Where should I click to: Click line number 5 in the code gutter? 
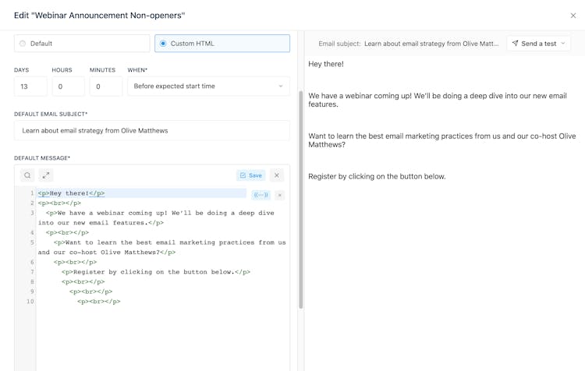point(32,242)
